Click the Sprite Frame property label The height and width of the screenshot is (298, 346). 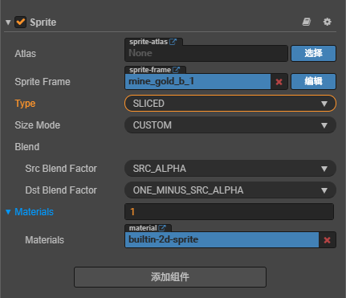(43, 82)
